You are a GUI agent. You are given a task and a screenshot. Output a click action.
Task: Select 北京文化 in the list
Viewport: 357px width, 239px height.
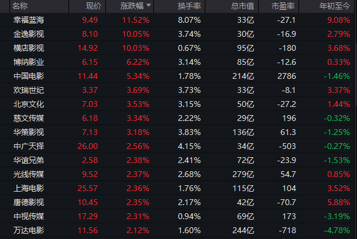coord(29,104)
